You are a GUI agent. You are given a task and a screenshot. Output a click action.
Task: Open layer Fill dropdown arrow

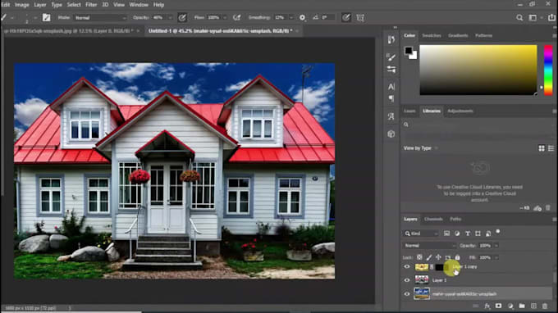pyautogui.click(x=496, y=257)
